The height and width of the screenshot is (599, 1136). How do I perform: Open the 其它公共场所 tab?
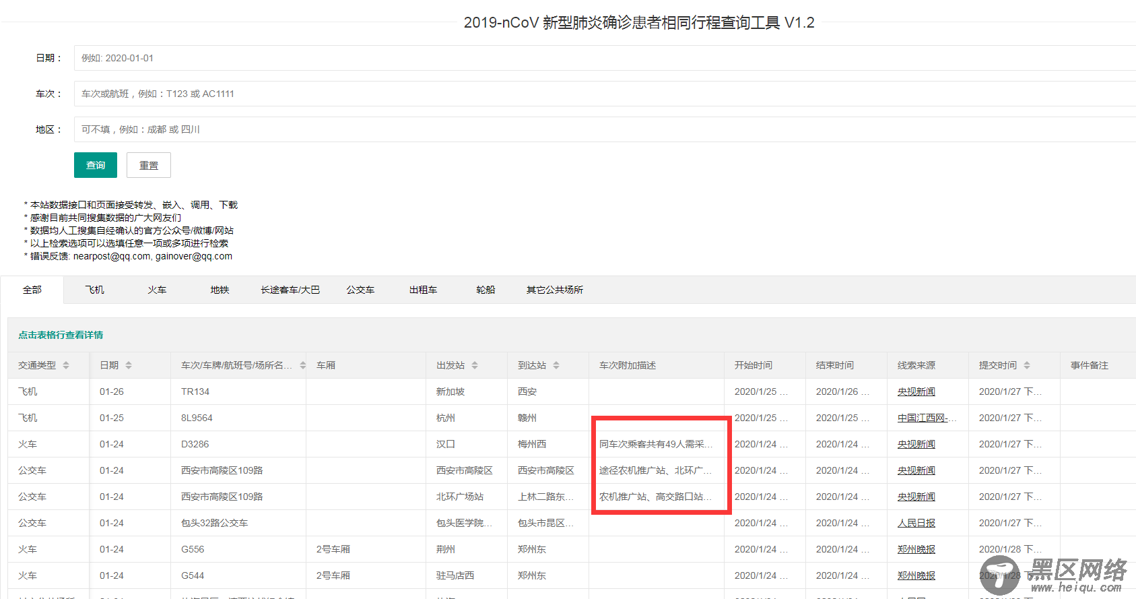[555, 290]
